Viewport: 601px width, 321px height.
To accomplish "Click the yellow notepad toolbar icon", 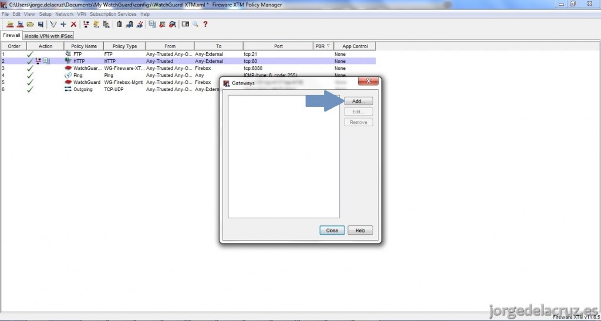I will click(96, 24).
